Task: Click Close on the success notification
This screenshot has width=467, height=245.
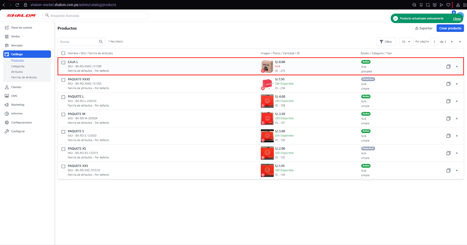Action: pyautogui.click(x=457, y=19)
